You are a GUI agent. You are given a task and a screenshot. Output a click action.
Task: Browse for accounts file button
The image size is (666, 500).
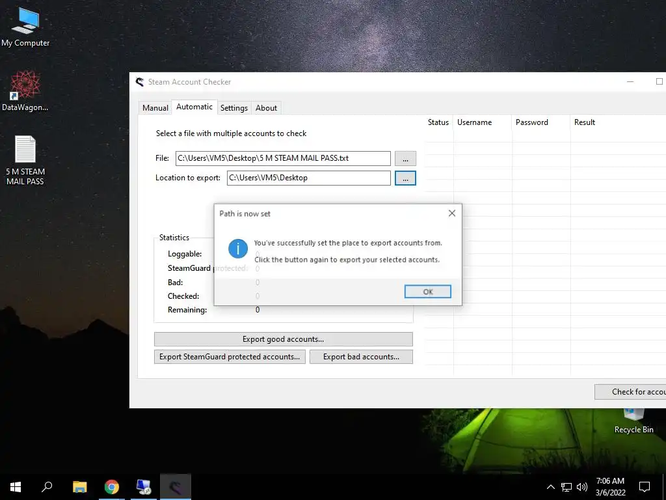pos(405,159)
